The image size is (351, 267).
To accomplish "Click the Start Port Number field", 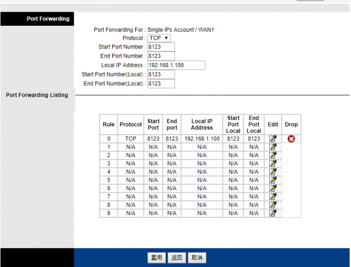I will [161, 47].
